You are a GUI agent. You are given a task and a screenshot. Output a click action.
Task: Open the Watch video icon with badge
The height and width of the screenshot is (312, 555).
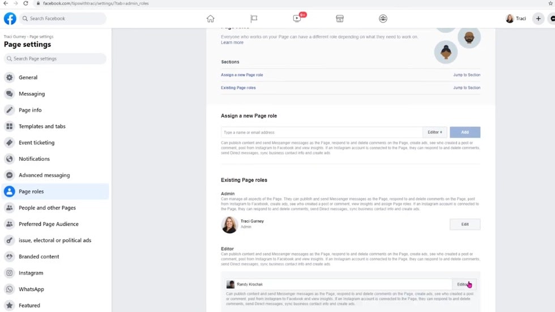[297, 18]
